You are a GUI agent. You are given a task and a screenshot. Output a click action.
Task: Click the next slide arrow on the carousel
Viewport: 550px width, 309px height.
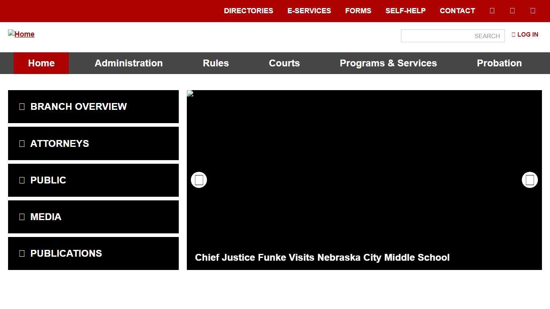point(529,180)
